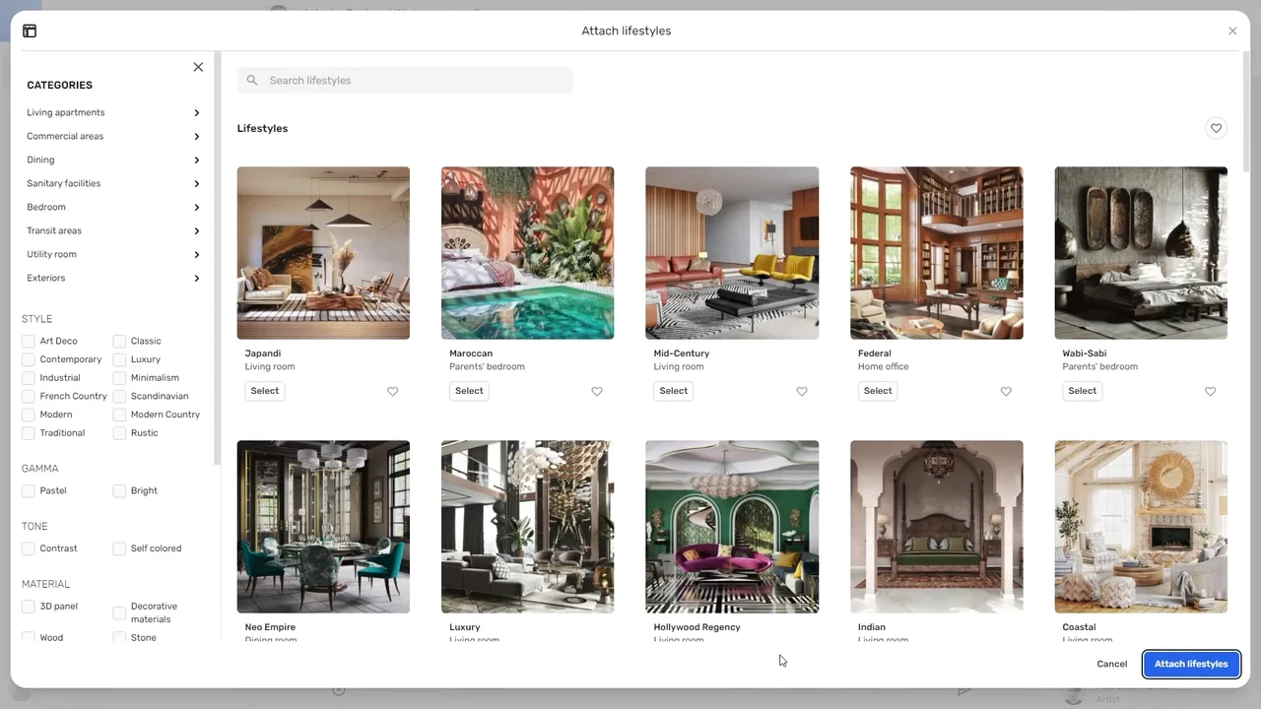Image resolution: width=1261 pixels, height=709 pixels.
Task: Expand the Living apartments category
Action: (x=113, y=112)
